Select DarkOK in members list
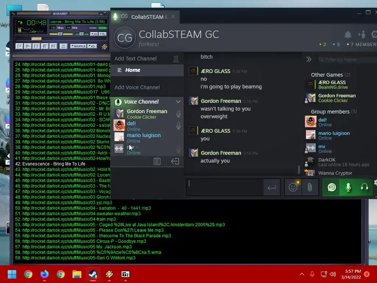This screenshot has width=377, height=283. (x=341, y=162)
